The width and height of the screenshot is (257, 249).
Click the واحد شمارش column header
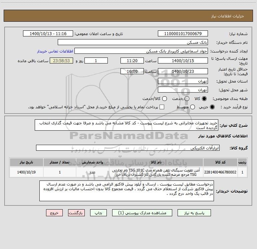[92, 162]
